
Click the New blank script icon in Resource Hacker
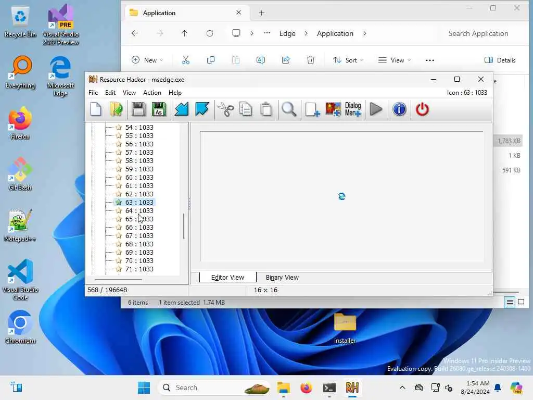tap(96, 109)
